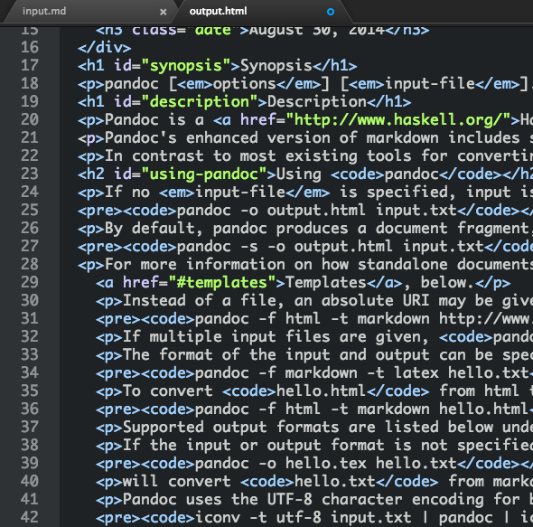
Task: Click 'will convert' text on line 40
Action: tap(177, 482)
